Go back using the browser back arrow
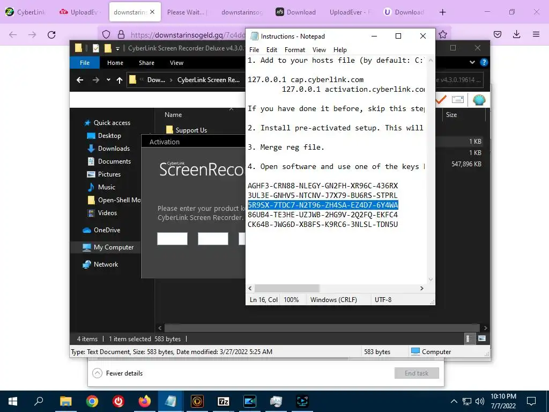549x412 pixels. tap(13, 35)
